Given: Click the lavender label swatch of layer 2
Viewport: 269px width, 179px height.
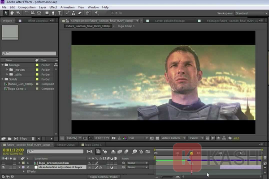Looking at the screenshot, I should (x=23, y=167).
